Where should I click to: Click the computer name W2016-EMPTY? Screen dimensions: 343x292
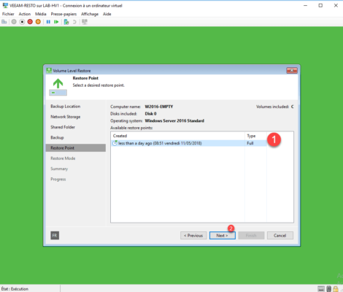(x=159, y=107)
